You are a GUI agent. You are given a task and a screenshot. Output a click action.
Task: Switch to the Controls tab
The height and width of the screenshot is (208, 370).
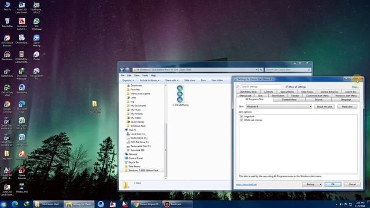[268, 92]
